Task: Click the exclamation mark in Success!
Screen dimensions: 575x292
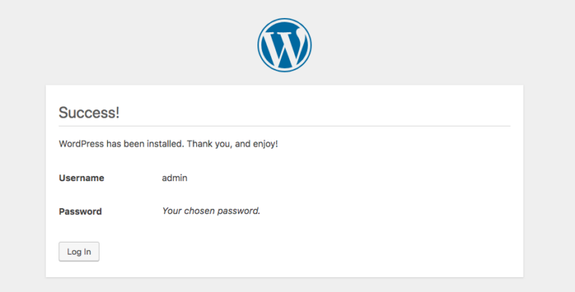Action: (x=118, y=112)
